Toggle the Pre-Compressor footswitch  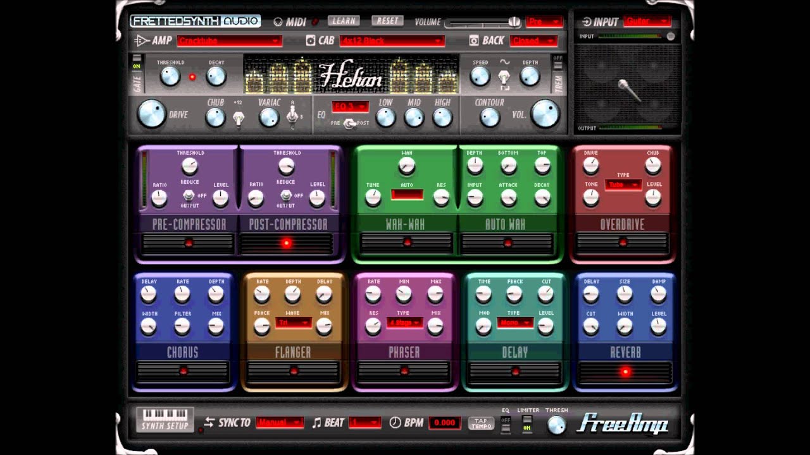tap(188, 243)
